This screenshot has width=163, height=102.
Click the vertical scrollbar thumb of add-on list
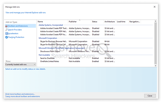(155, 43)
